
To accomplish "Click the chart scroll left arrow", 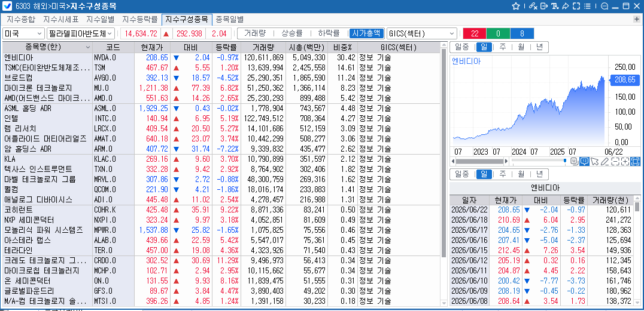I will (453, 161).
